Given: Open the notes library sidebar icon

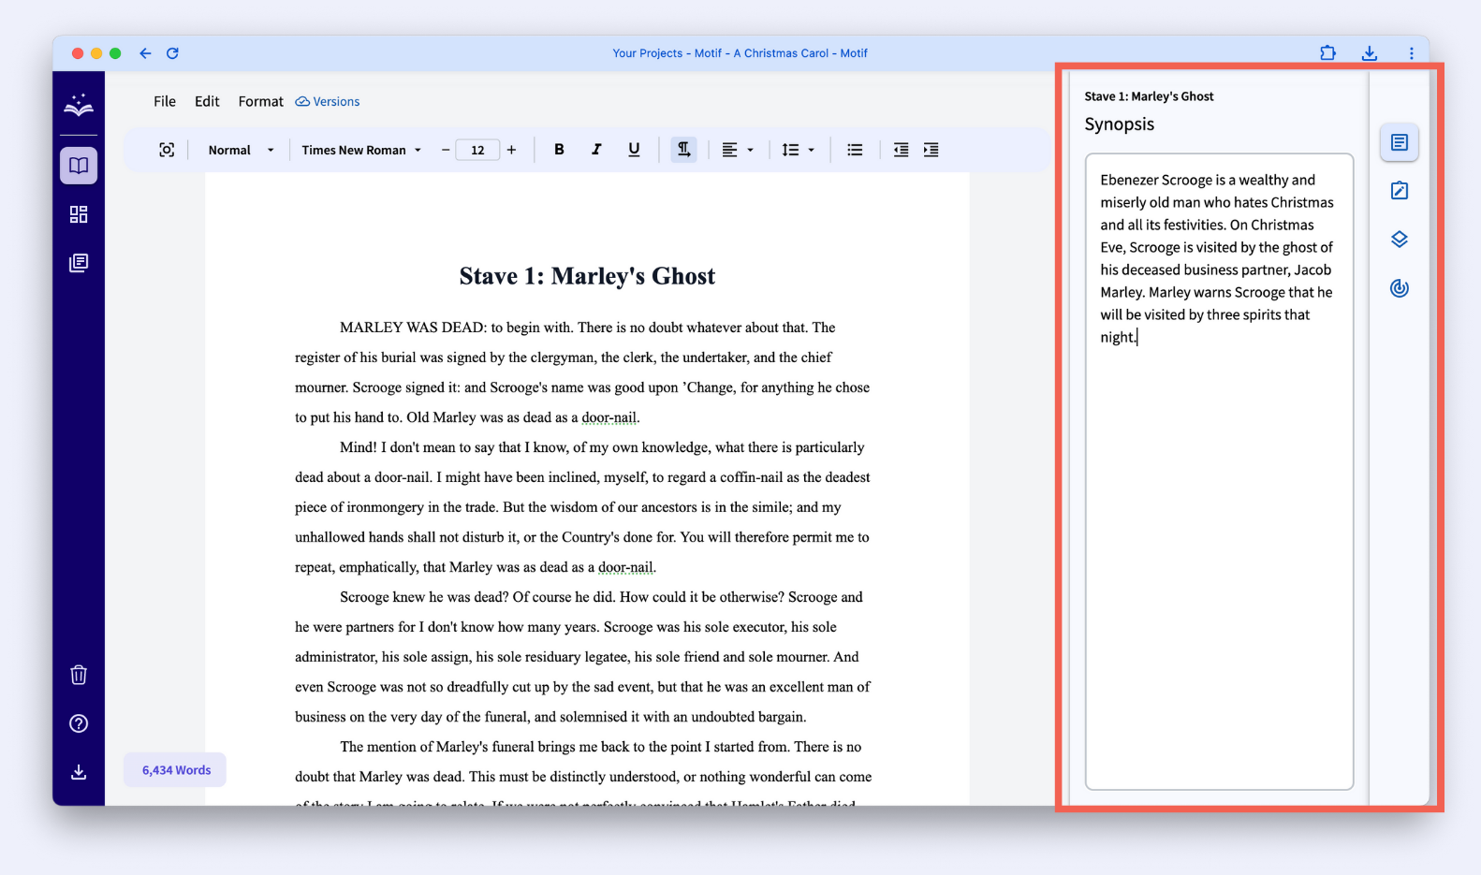Looking at the screenshot, I should click(79, 263).
